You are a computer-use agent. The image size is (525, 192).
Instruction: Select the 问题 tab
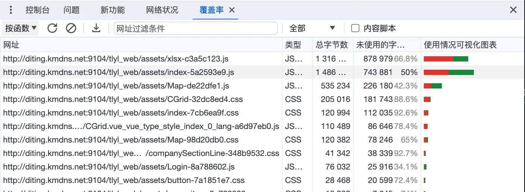pyautogui.click(x=71, y=10)
